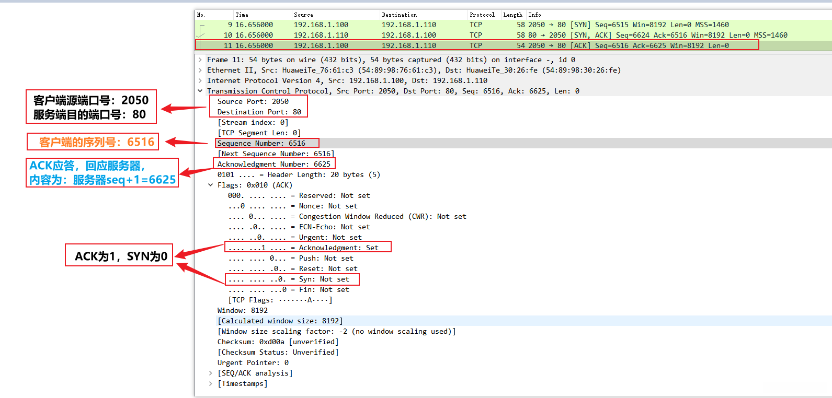Select the Nonce: Not set flag line
This screenshot has height=398, width=832.
click(x=293, y=206)
